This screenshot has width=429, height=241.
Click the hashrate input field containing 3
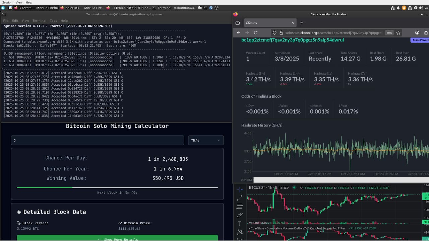click(98, 140)
